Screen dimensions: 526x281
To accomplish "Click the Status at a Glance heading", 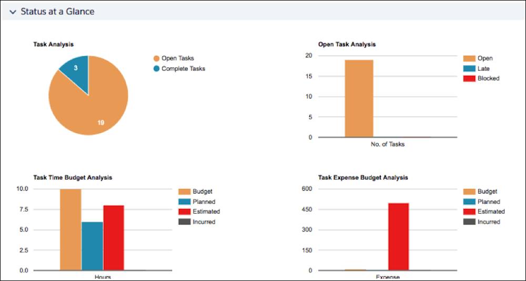I will pyautogui.click(x=57, y=12).
